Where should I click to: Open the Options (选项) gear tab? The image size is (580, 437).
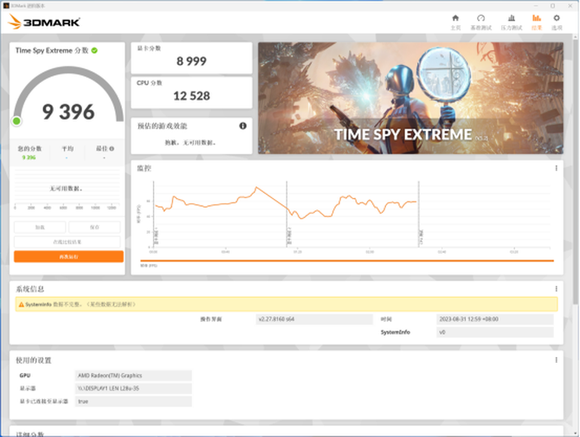click(557, 22)
